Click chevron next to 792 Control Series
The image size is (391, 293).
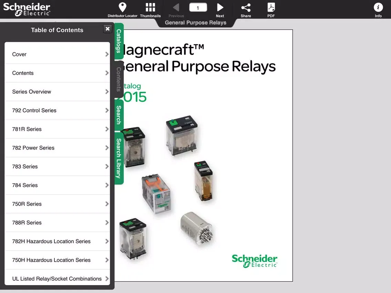107,110
